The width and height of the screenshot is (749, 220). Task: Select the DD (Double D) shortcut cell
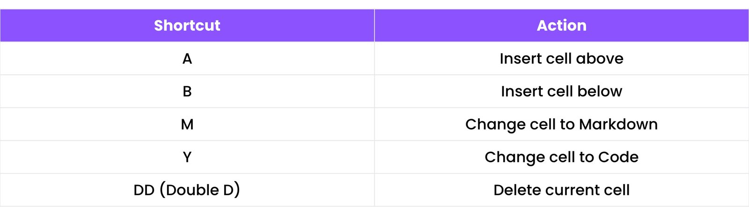187,190
